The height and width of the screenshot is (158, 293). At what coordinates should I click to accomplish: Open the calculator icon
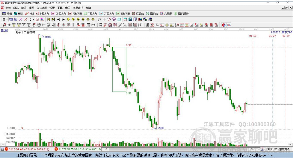(130, 19)
